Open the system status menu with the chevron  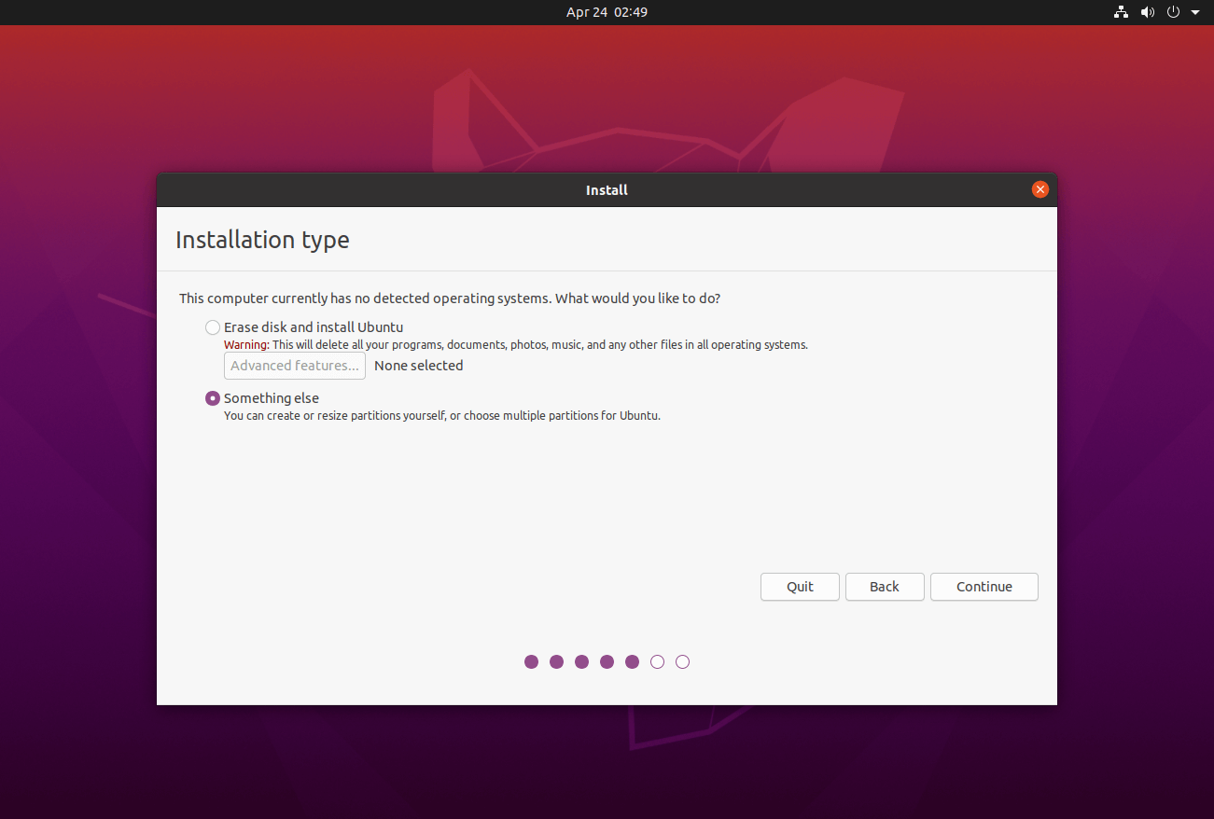click(1194, 12)
